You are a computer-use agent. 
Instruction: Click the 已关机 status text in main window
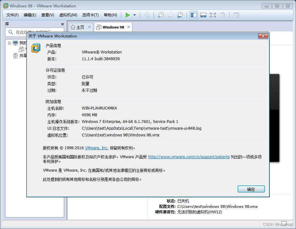[x=183, y=201]
